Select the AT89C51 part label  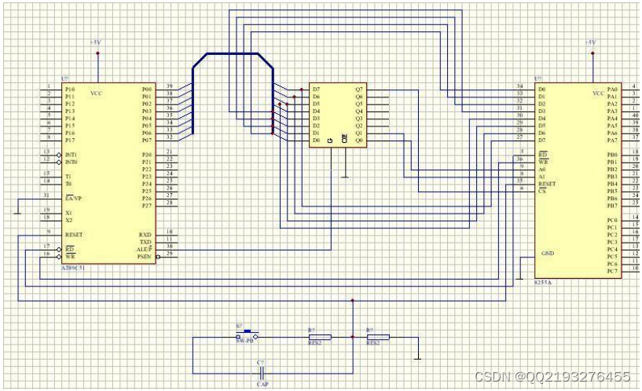73,269
